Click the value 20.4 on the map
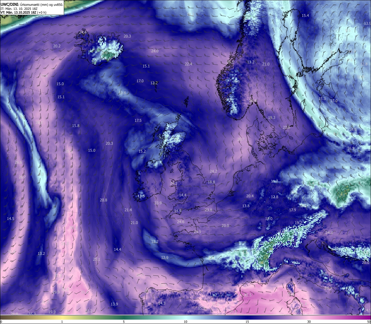The height and width of the screenshot is (324, 371). coord(250,196)
